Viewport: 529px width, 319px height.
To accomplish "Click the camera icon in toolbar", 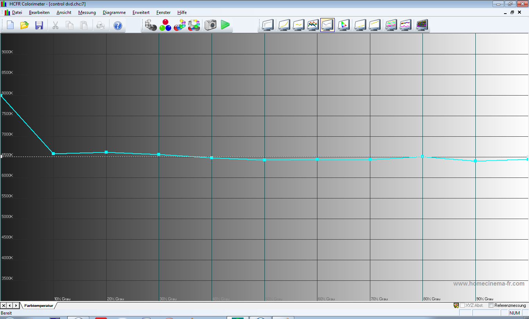I will (210, 25).
